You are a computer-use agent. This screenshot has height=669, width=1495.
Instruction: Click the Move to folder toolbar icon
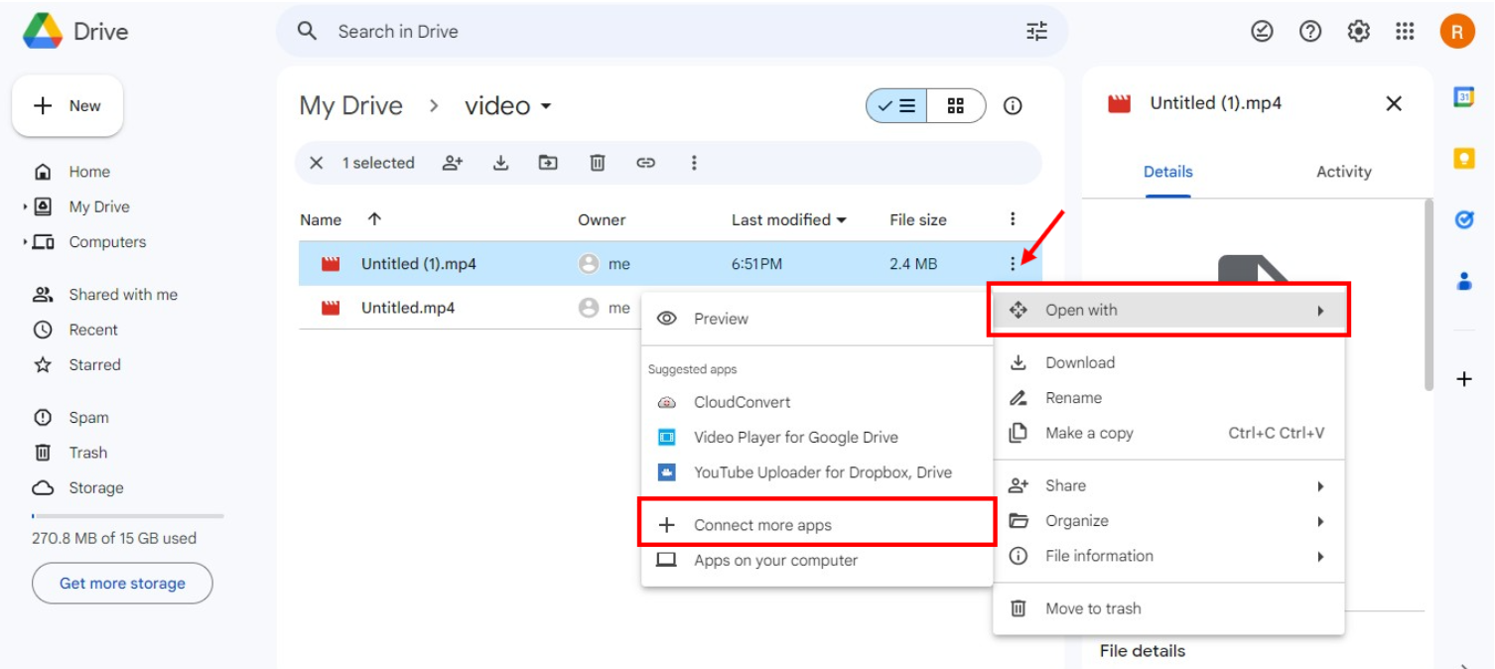click(x=548, y=163)
